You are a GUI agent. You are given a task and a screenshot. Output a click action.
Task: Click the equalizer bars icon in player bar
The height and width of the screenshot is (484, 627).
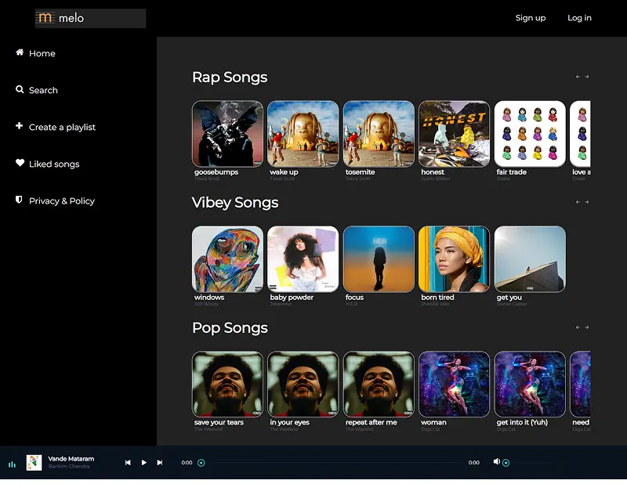(x=13, y=464)
